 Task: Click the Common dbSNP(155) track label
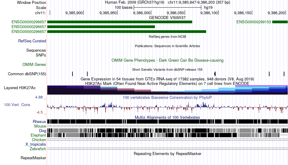(27, 74)
